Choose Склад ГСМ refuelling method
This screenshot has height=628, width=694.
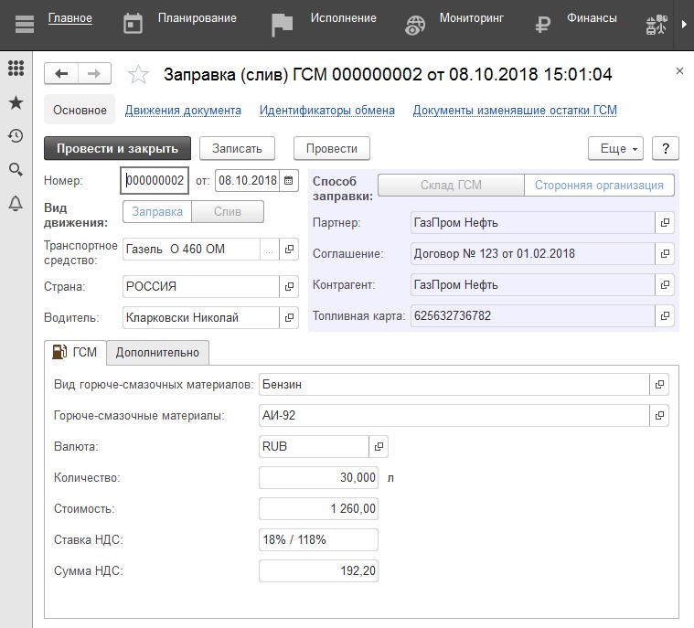(451, 185)
